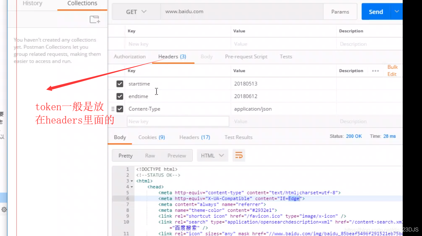Viewport: 422px width, 236px height.
Task: Click the New key field under headers
Action: pyautogui.click(x=178, y=121)
